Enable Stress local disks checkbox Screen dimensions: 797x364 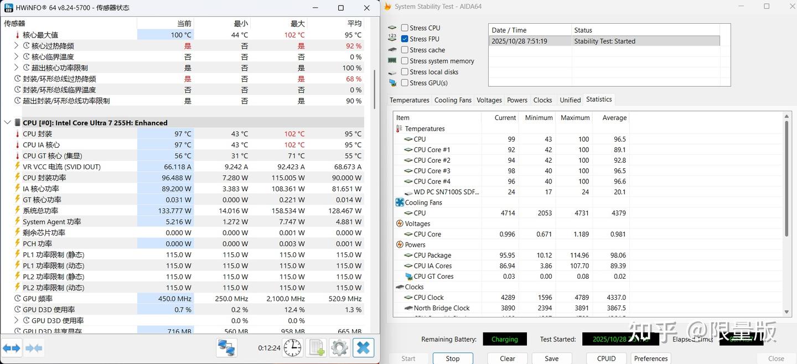[x=405, y=72]
